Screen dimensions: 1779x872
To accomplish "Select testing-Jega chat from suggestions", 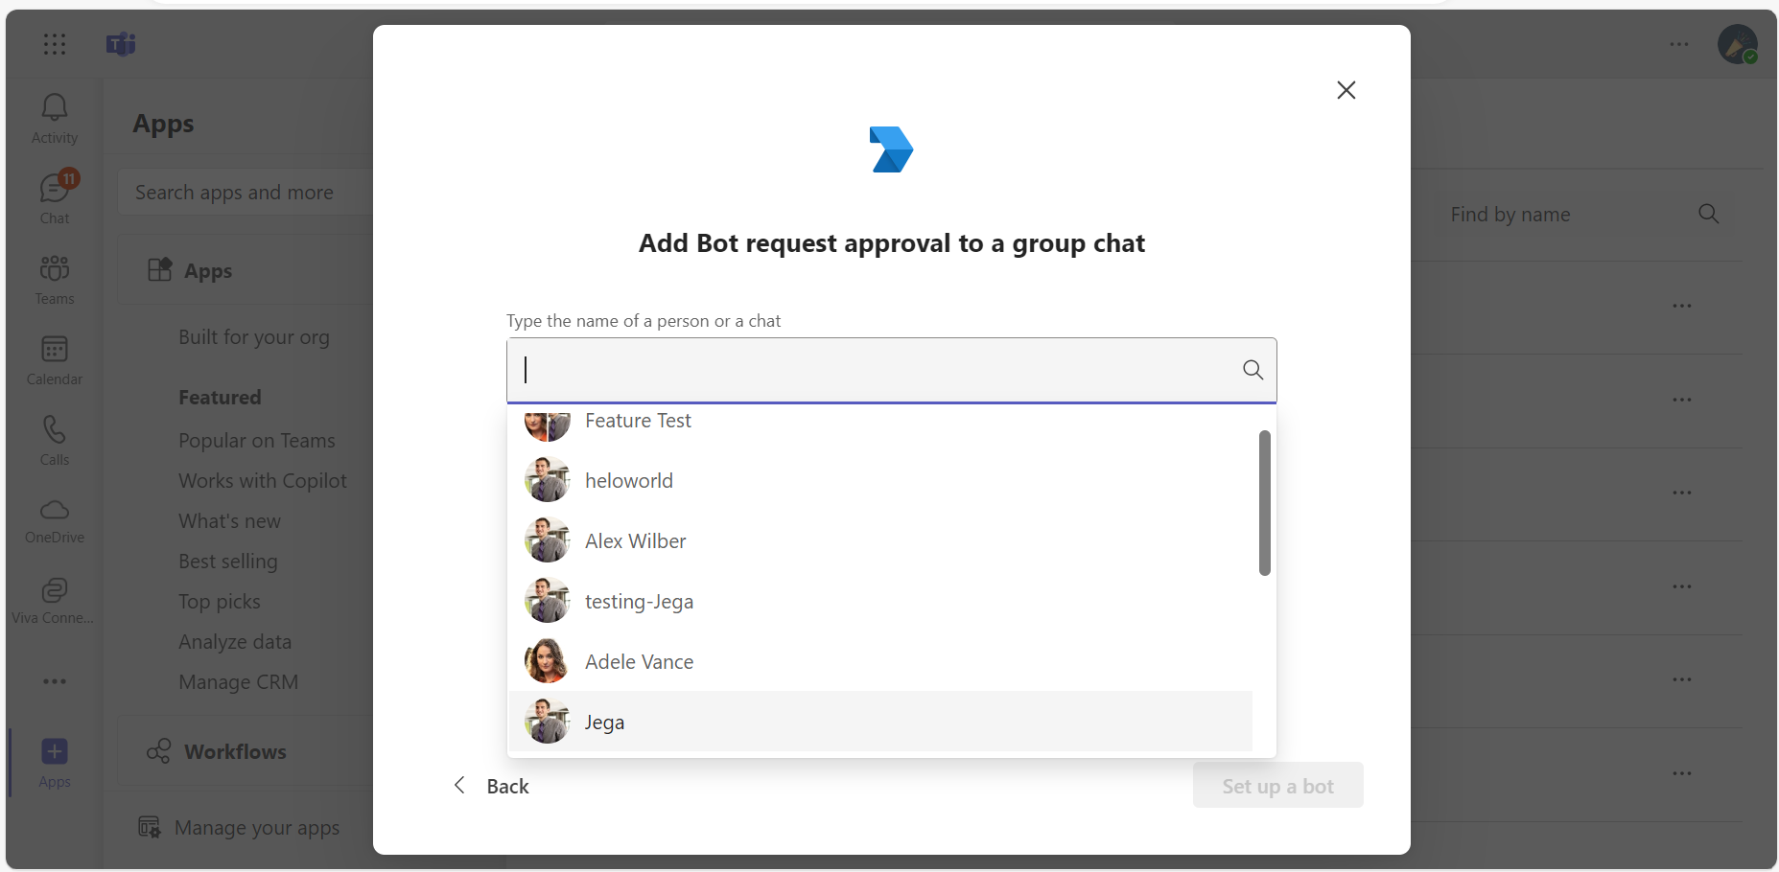I will (880, 601).
